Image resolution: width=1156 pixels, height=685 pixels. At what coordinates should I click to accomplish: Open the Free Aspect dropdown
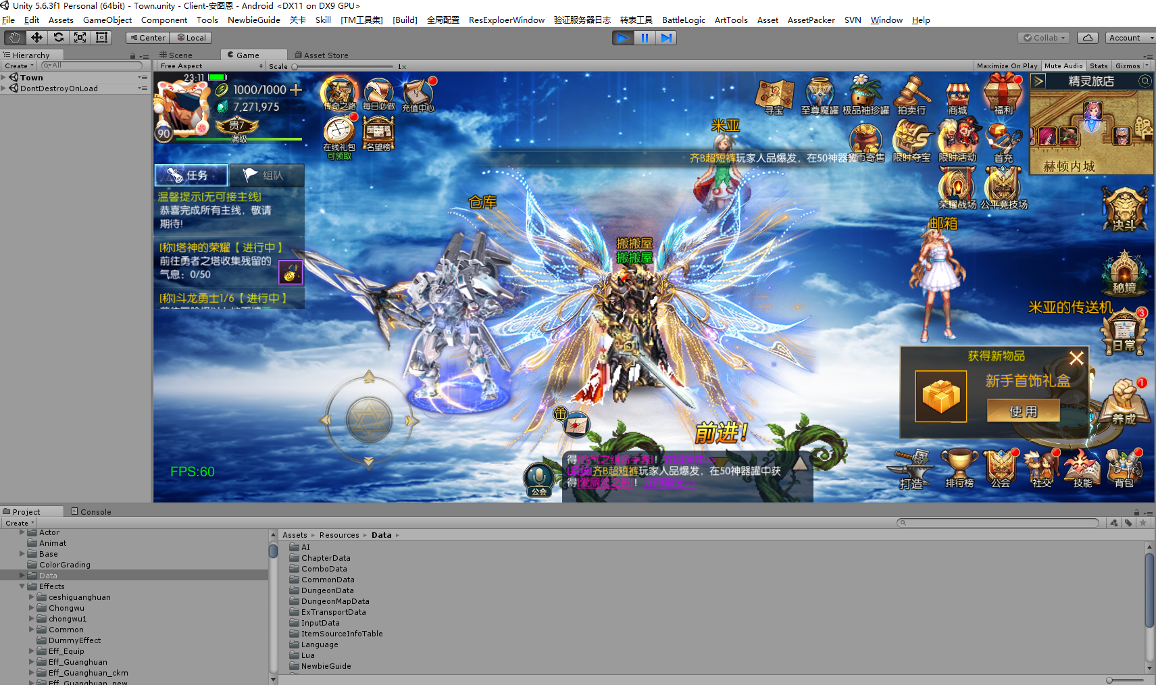pos(211,66)
